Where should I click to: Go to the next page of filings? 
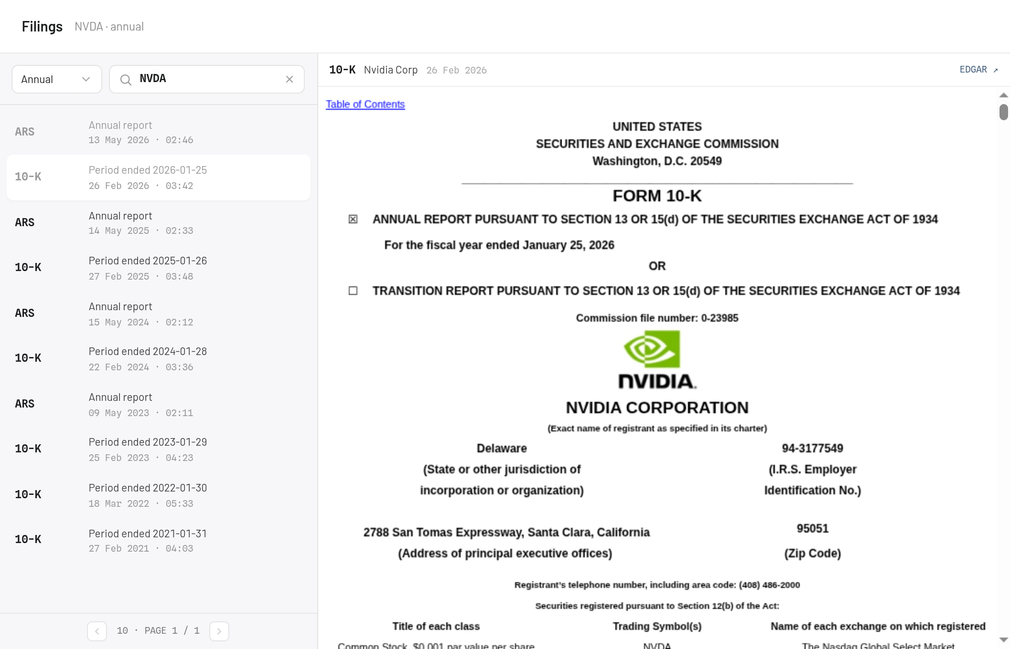tap(219, 631)
